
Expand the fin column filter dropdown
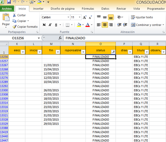(x=58, y=52)
